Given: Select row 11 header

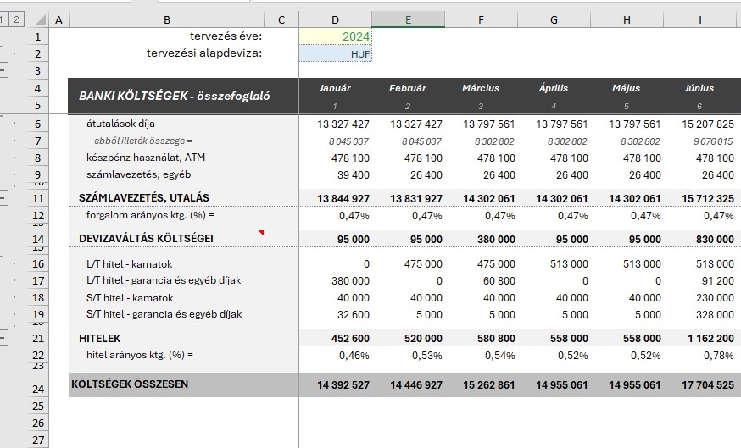Looking at the screenshot, I should tap(38, 198).
